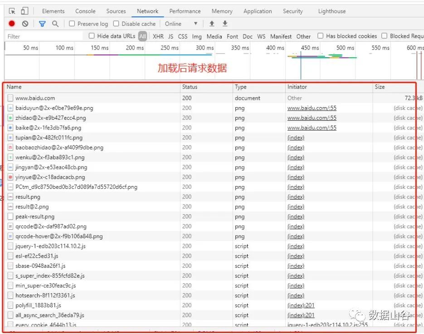The height and width of the screenshot is (334, 424).
Task: Sort by the Size column header
Action: coord(380,87)
